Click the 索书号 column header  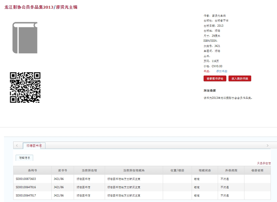[63, 170]
